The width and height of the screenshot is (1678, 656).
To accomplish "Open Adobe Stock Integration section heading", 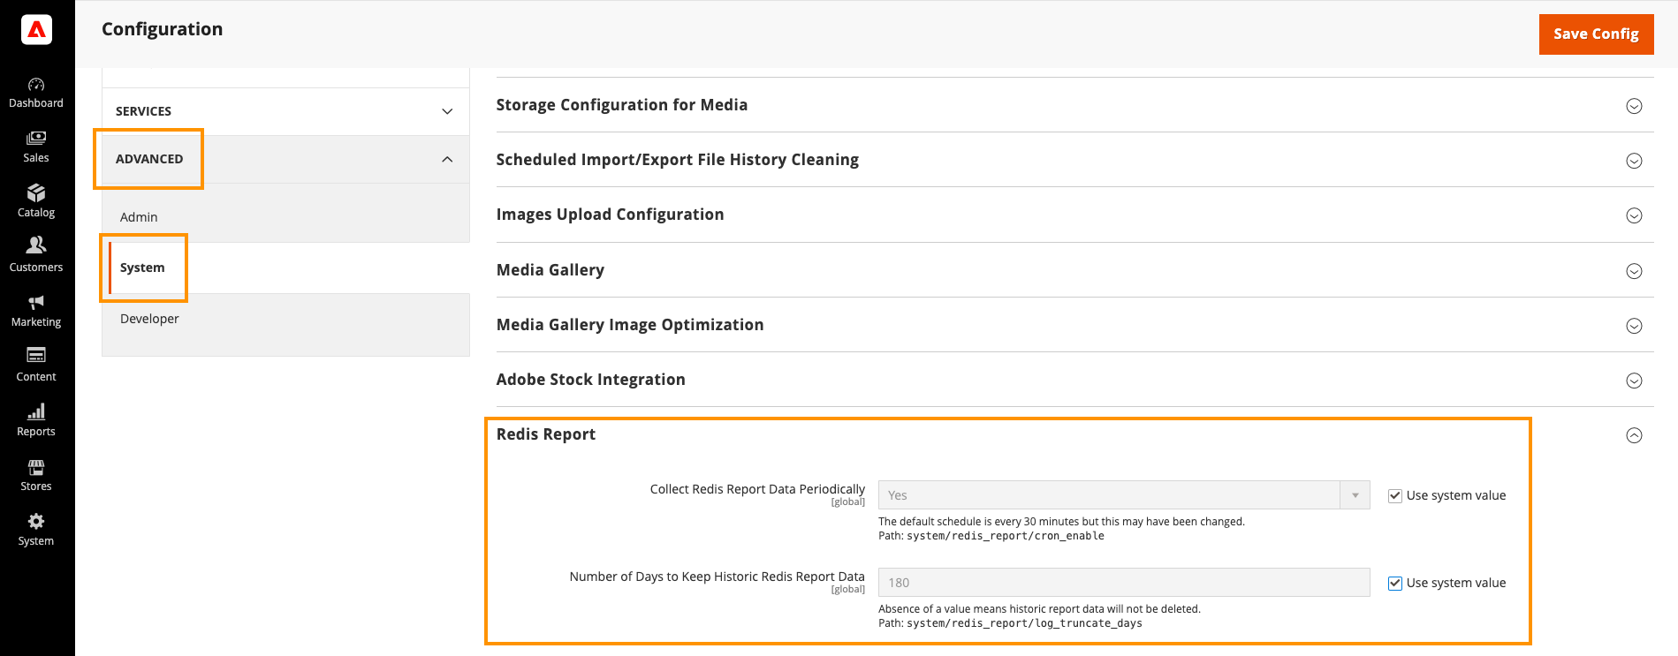I will 591,380.
